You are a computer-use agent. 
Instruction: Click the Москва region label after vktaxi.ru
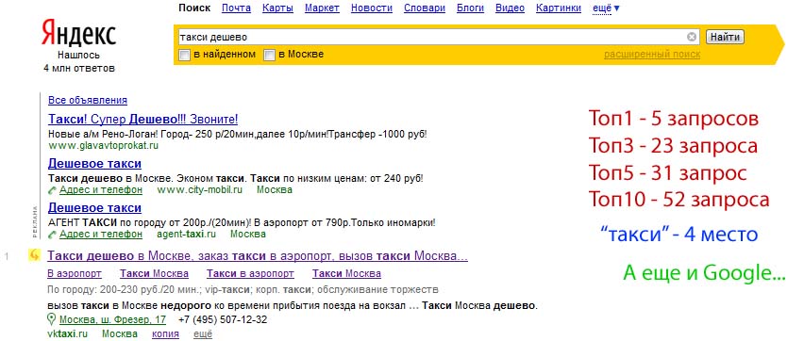120,334
